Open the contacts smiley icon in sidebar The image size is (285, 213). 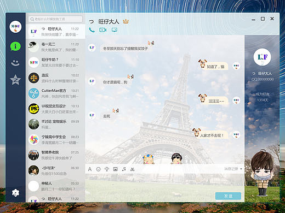(x=15, y=63)
